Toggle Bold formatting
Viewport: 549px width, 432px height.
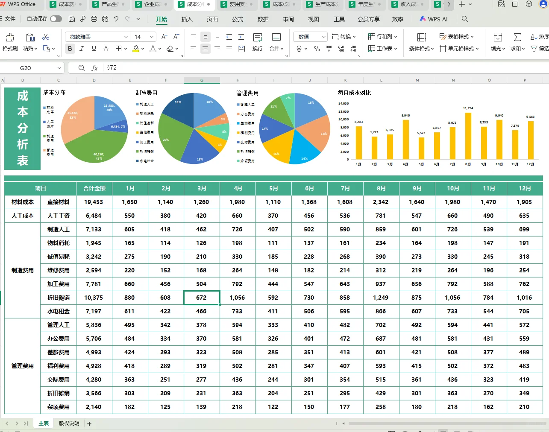[70, 49]
